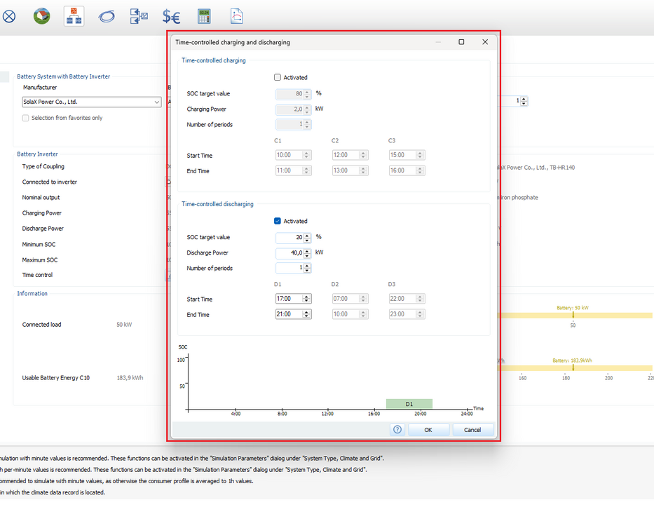Click the D1 Start Time 17:00 field
The height and width of the screenshot is (526, 654).
pos(288,299)
